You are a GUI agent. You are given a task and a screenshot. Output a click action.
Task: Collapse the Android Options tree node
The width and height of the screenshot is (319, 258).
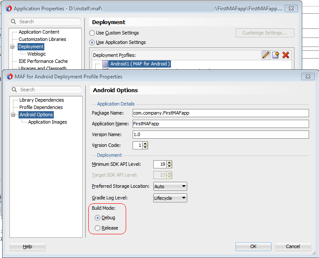point(13,115)
